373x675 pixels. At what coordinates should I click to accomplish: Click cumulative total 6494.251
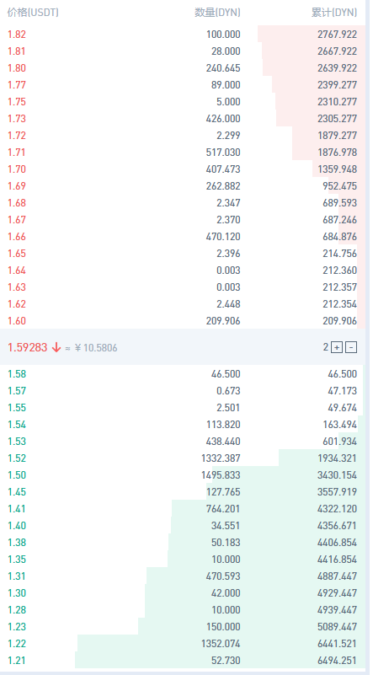tap(338, 661)
